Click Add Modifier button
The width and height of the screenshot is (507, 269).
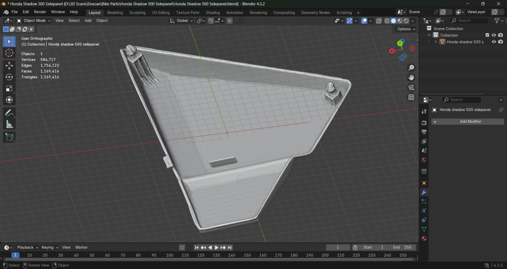coord(468,122)
